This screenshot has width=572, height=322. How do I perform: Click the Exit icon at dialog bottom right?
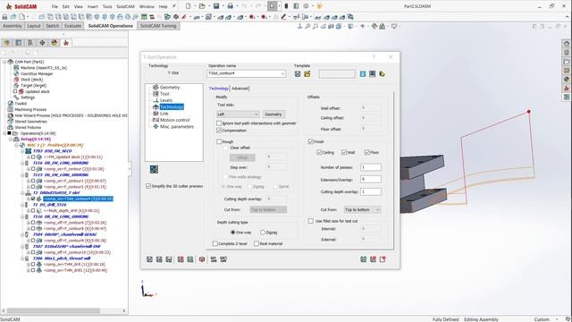(x=383, y=259)
